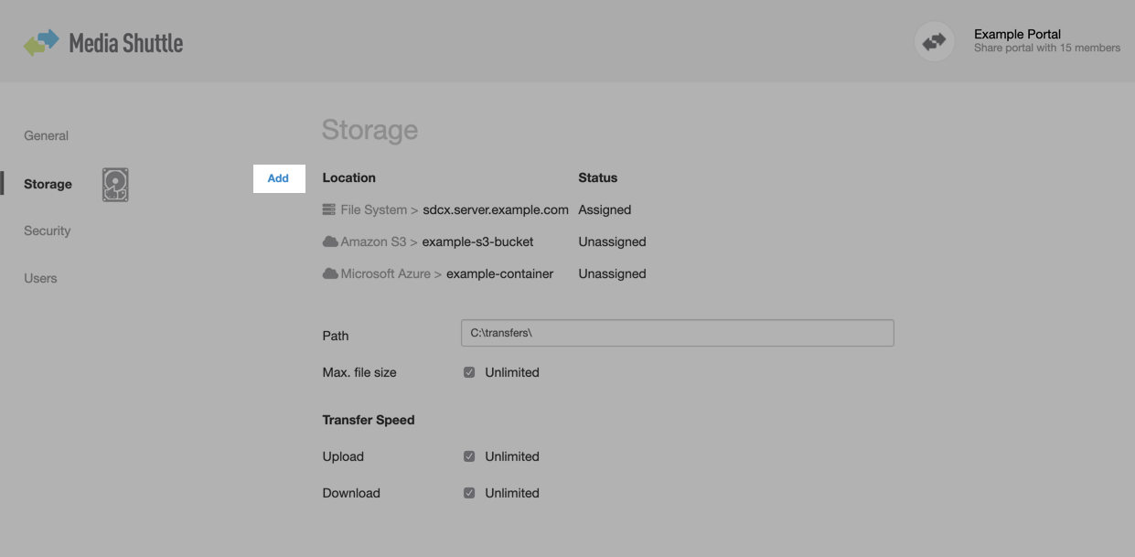Disable Unlimited download speed checkbox
1135x557 pixels.
click(x=469, y=493)
